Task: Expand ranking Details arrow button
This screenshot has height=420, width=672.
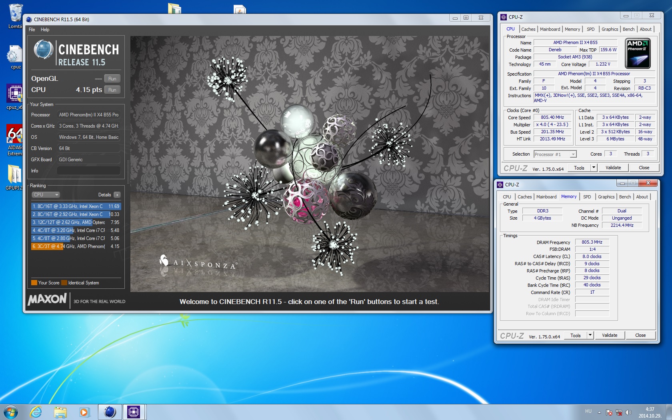Action: point(117,195)
